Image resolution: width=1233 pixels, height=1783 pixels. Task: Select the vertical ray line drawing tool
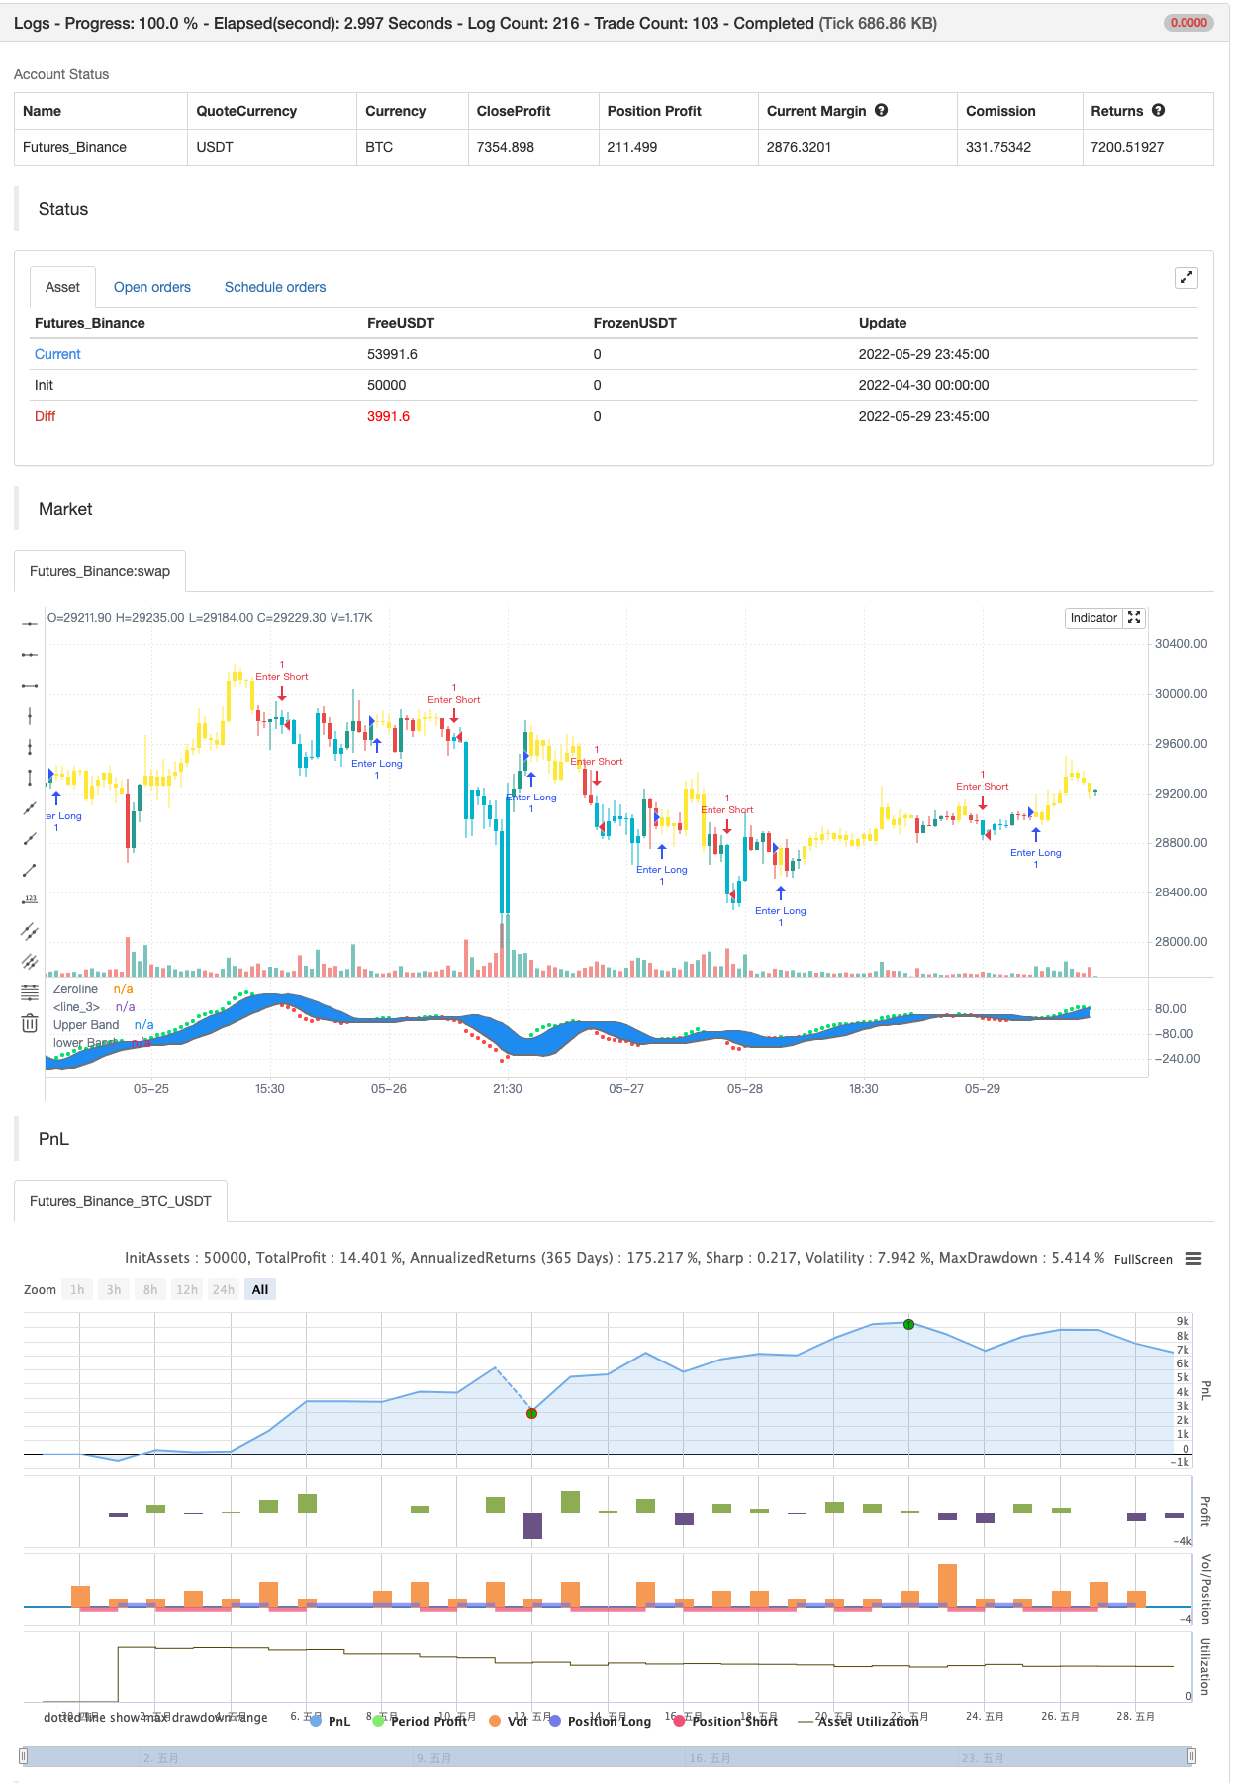point(30,746)
